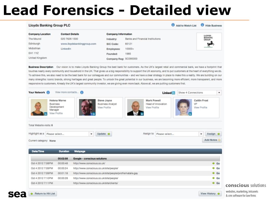Viewport: 267px width, 200px height.
Task: Click Go for 7:10PM site/people/ row
Action: click(218, 178)
